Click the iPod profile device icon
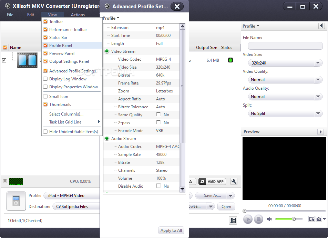Viewport: 328px width, 238px height. tap(16, 201)
